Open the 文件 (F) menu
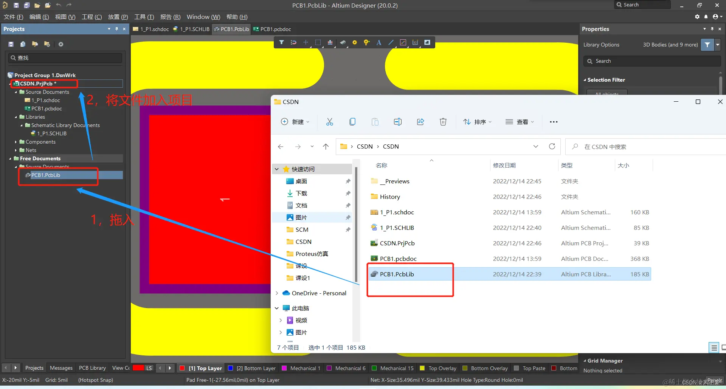 (13, 17)
